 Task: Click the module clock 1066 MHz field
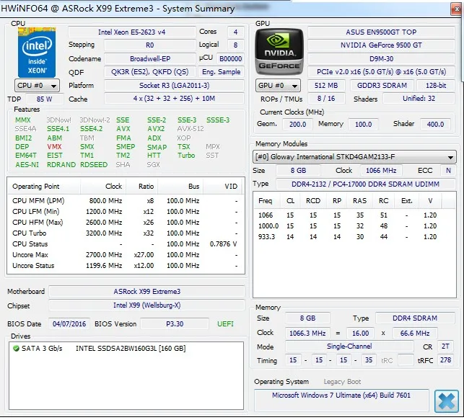381,171
